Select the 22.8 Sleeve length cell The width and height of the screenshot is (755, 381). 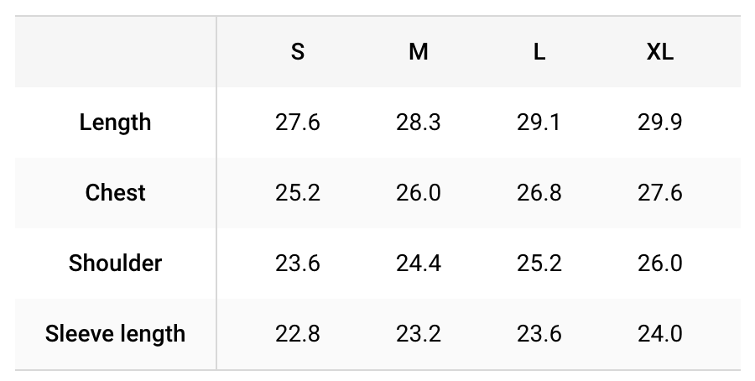[298, 334]
